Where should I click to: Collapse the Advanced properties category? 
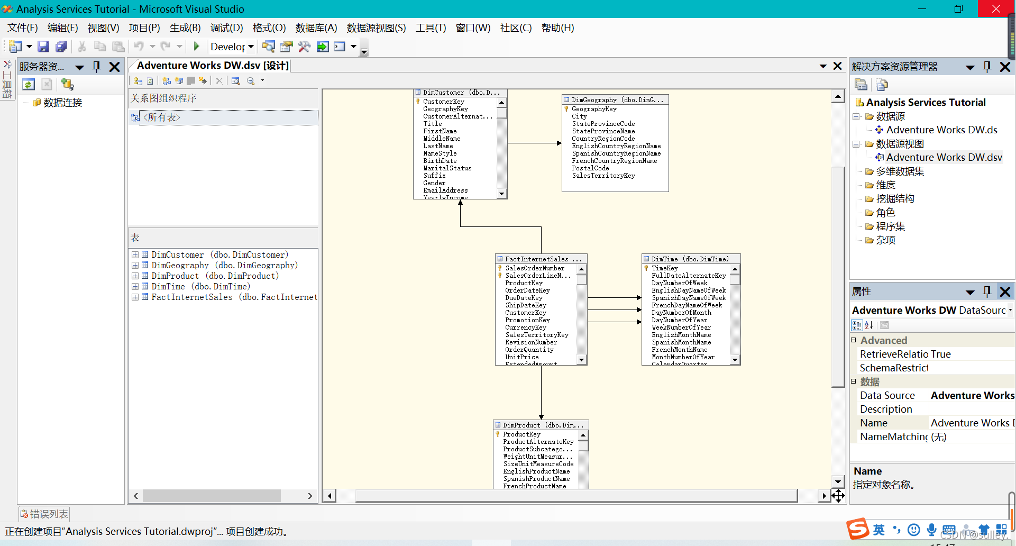(x=853, y=340)
